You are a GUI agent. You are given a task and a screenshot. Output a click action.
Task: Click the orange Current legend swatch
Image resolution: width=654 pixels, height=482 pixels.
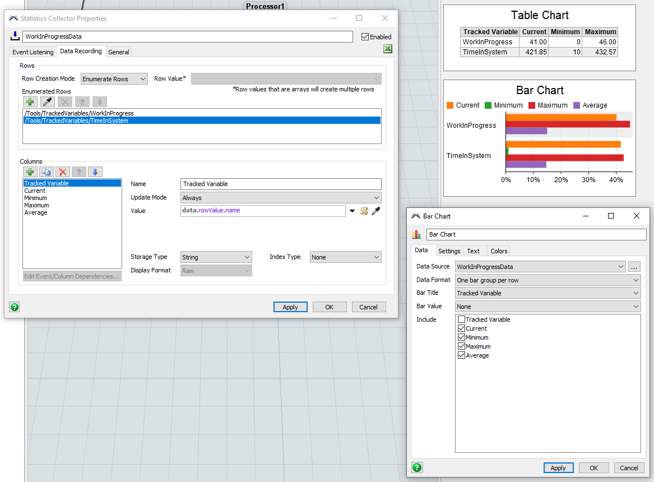tap(450, 105)
